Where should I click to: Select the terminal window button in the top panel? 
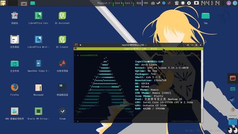point(24,4)
